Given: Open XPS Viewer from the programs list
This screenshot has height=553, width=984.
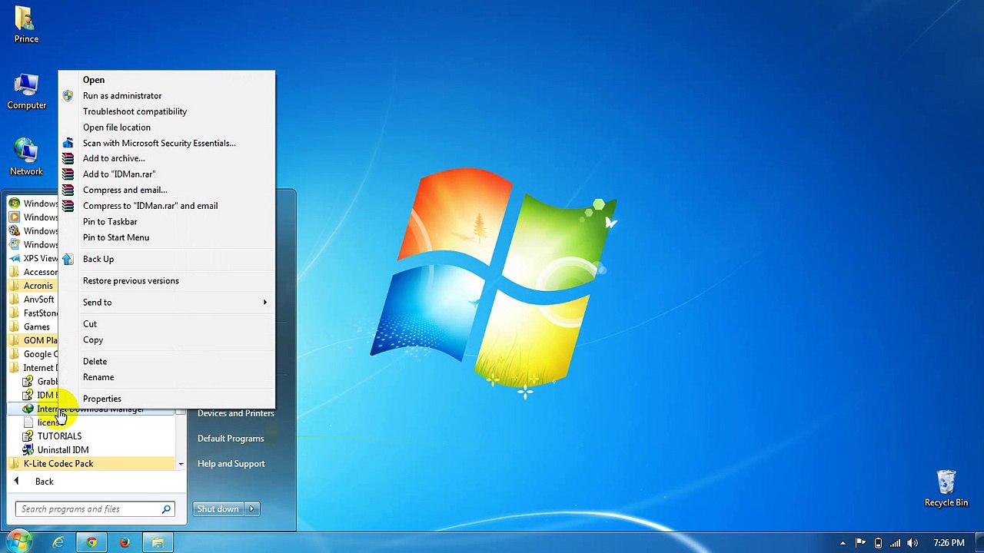Looking at the screenshot, I should (33, 259).
